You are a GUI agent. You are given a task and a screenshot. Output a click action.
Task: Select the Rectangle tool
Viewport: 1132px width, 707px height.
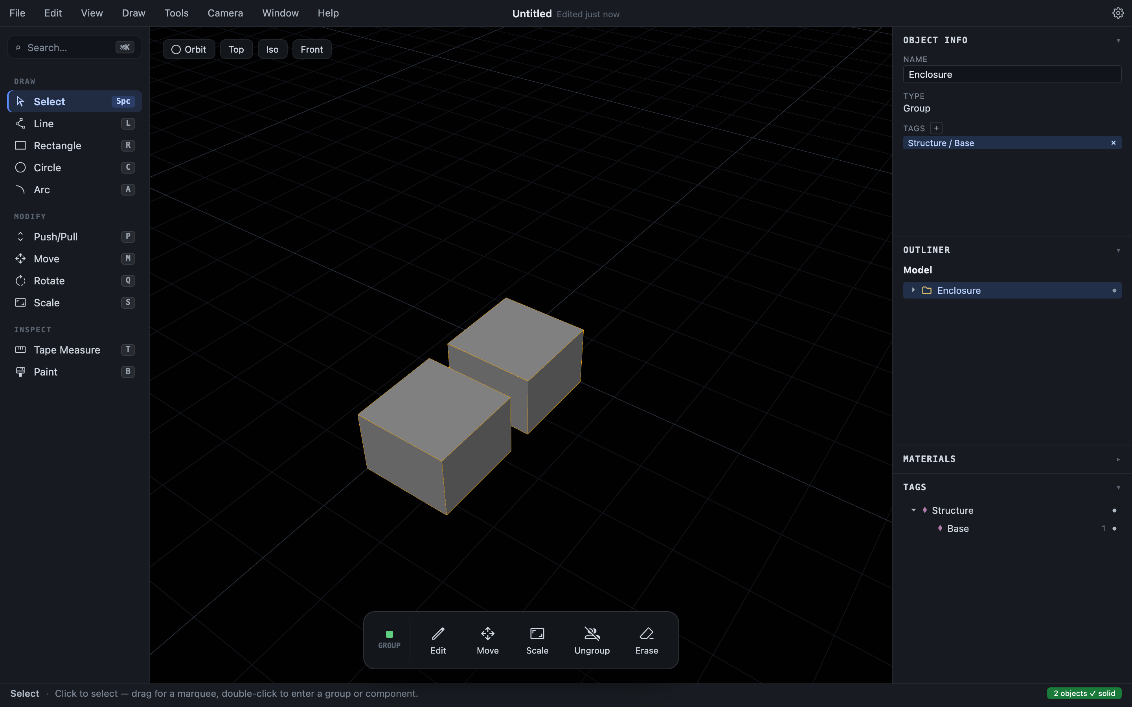tap(75, 145)
